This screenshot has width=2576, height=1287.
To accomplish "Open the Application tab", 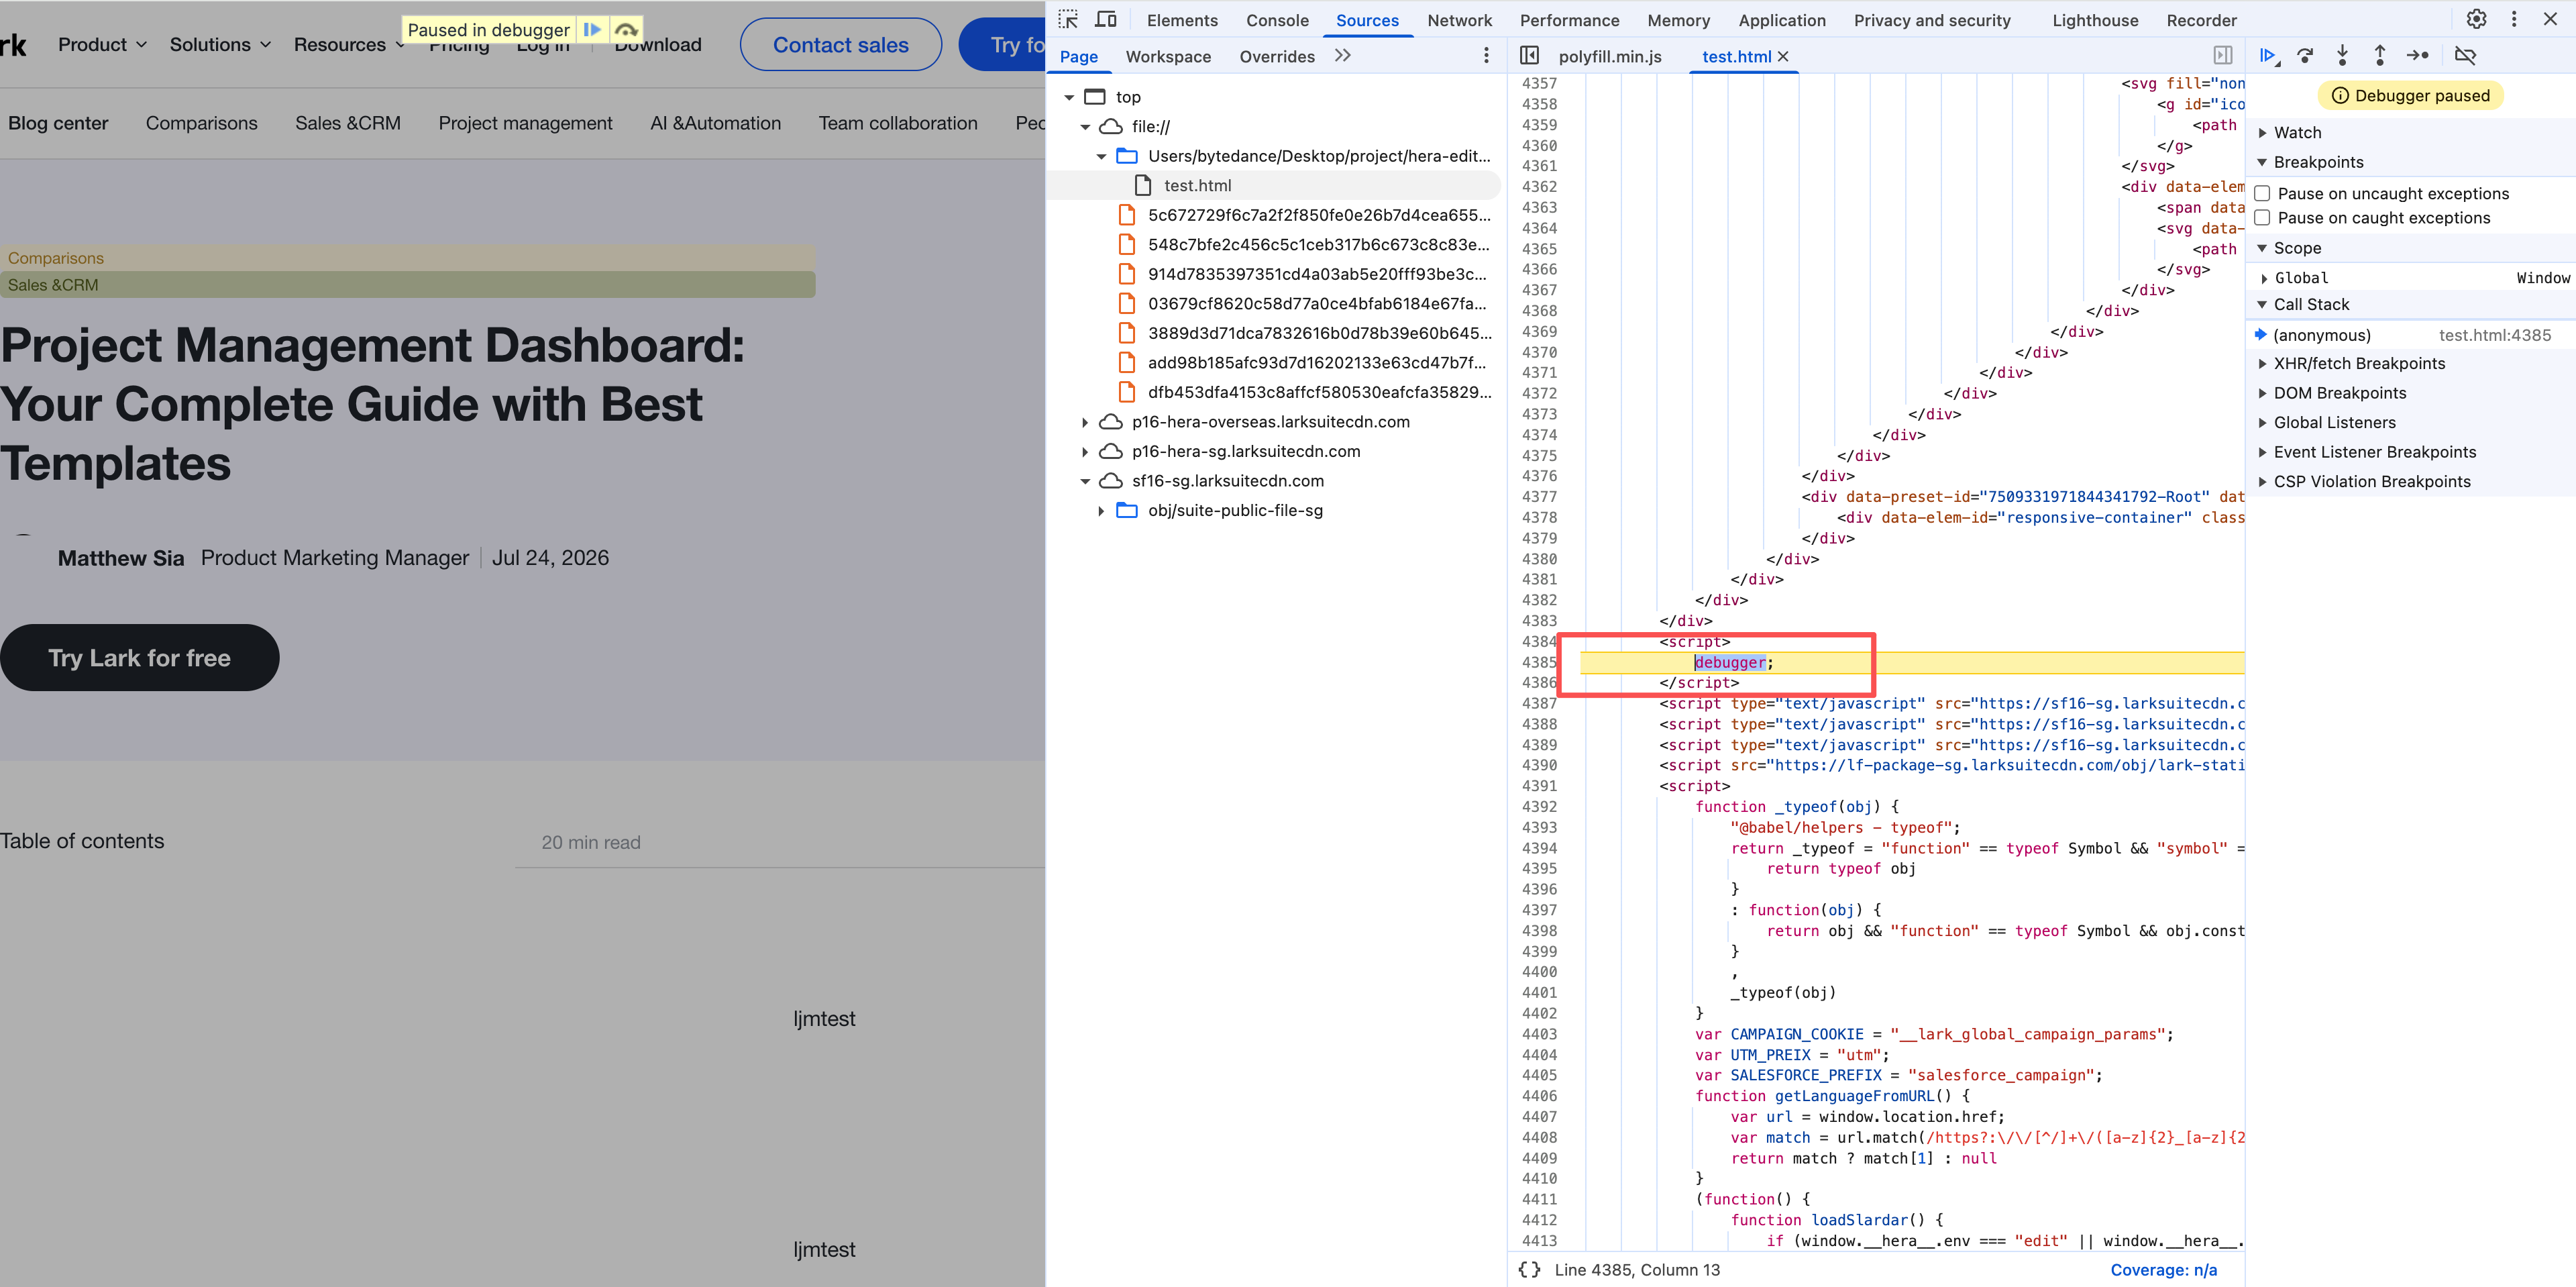I will pyautogui.click(x=1781, y=20).
